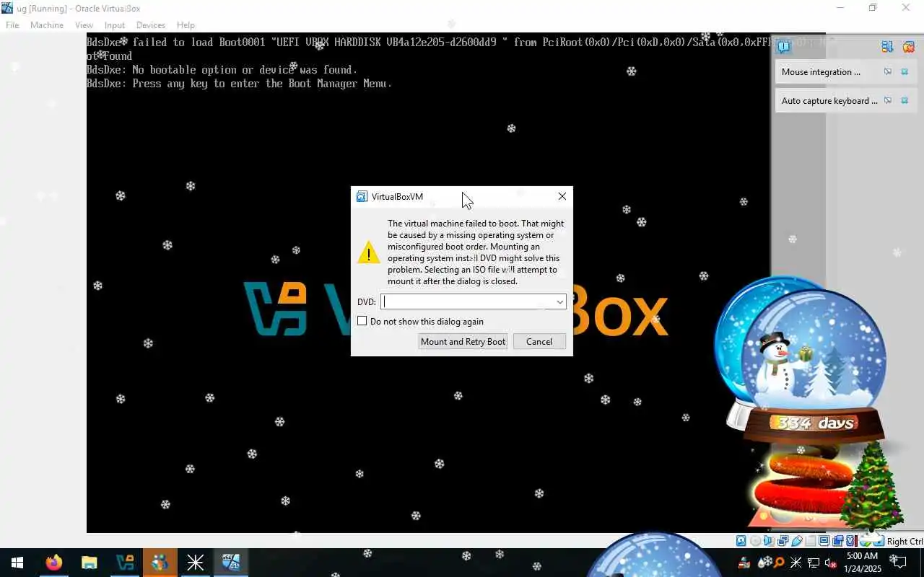Click the delete all notifications icon
This screenshot has width=924, height=577.
[908, 47]
